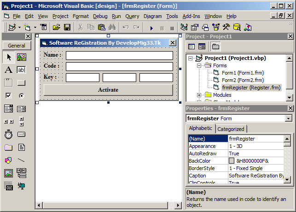This screenshot has width=296, height=212.
Task: Open the Data View Window icon
Action: 237,27
